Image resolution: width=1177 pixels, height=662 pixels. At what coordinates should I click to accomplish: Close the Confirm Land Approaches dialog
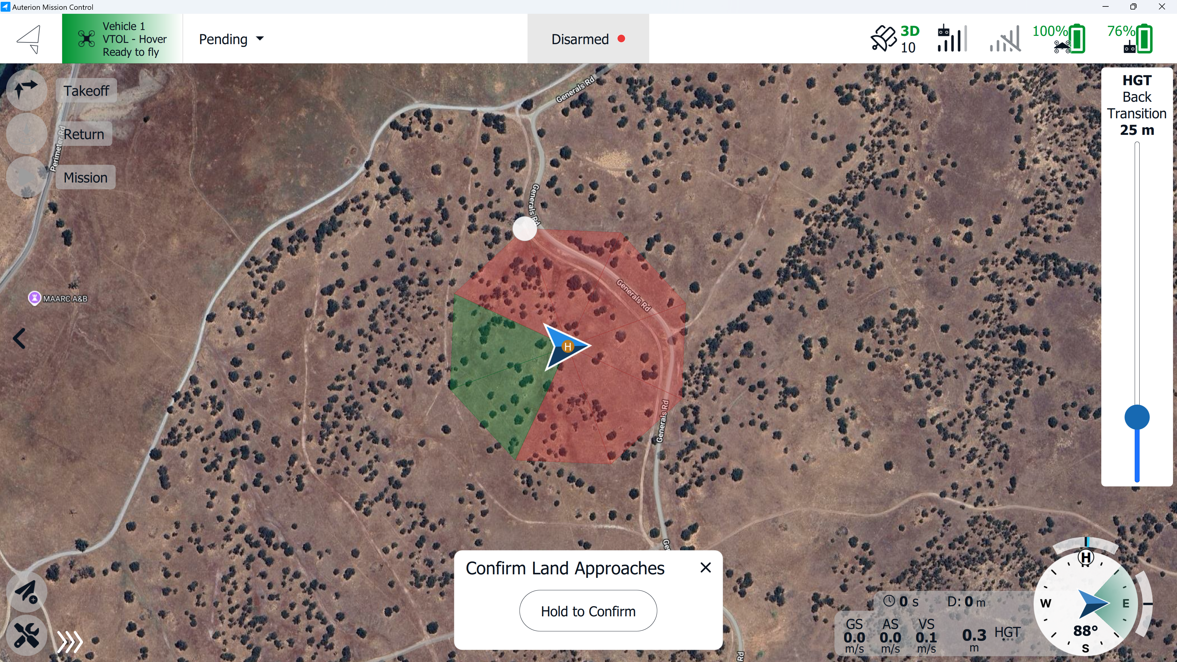click(x=706, y=568)
